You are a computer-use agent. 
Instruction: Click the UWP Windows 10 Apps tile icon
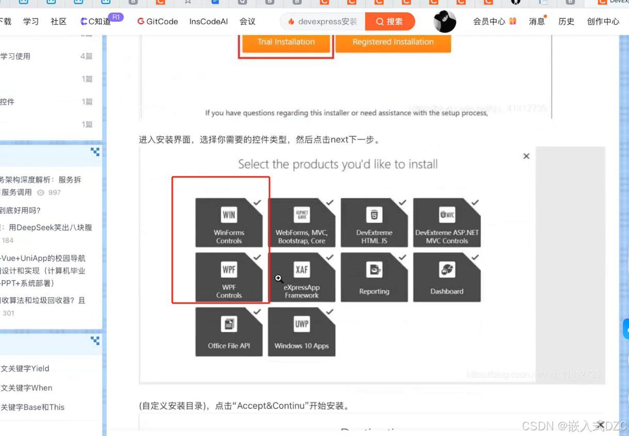click(x=302, y=324)
